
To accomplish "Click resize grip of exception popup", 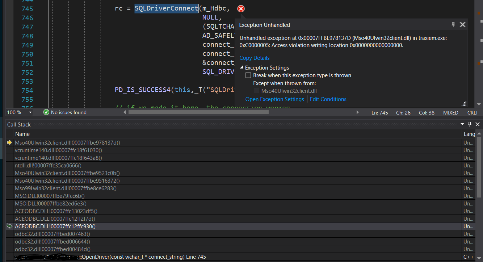I will pyautogui.click(x=464, y=103).
